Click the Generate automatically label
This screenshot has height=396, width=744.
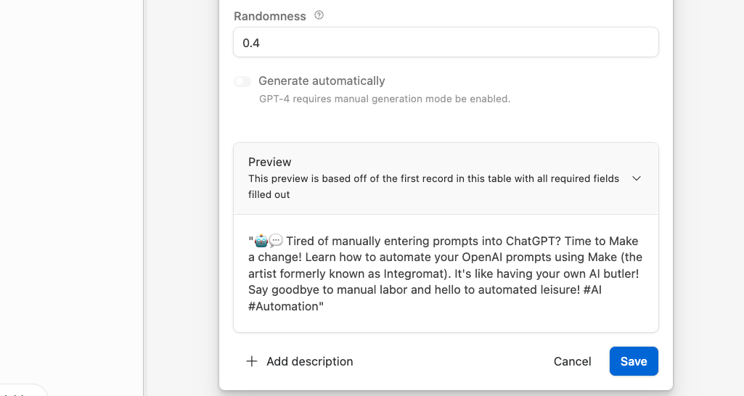322,81
